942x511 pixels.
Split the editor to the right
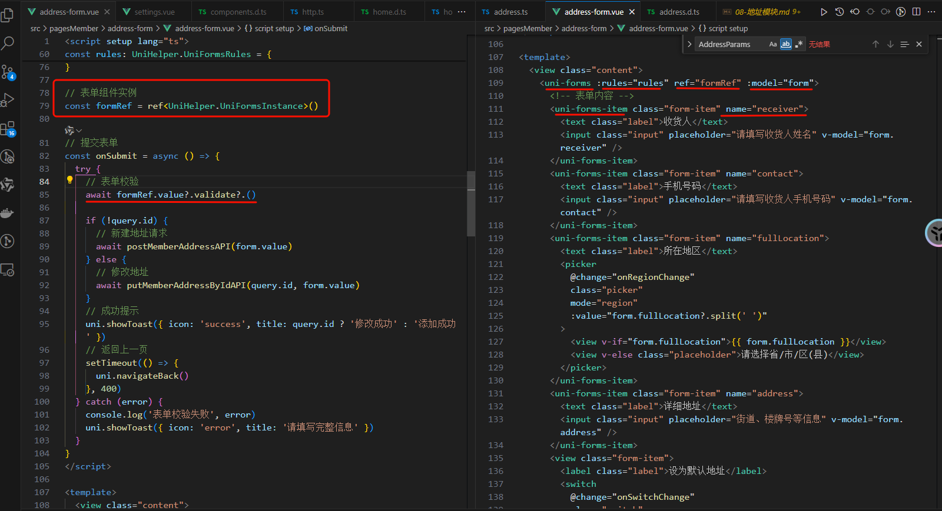tap(916, 12)
